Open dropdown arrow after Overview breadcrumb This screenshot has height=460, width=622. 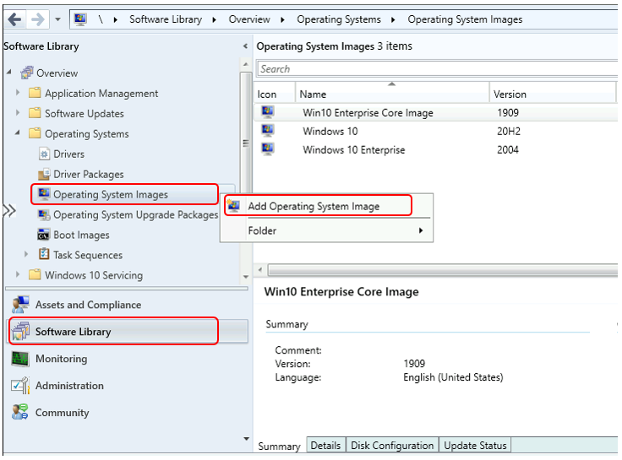[x=282, y=19]
